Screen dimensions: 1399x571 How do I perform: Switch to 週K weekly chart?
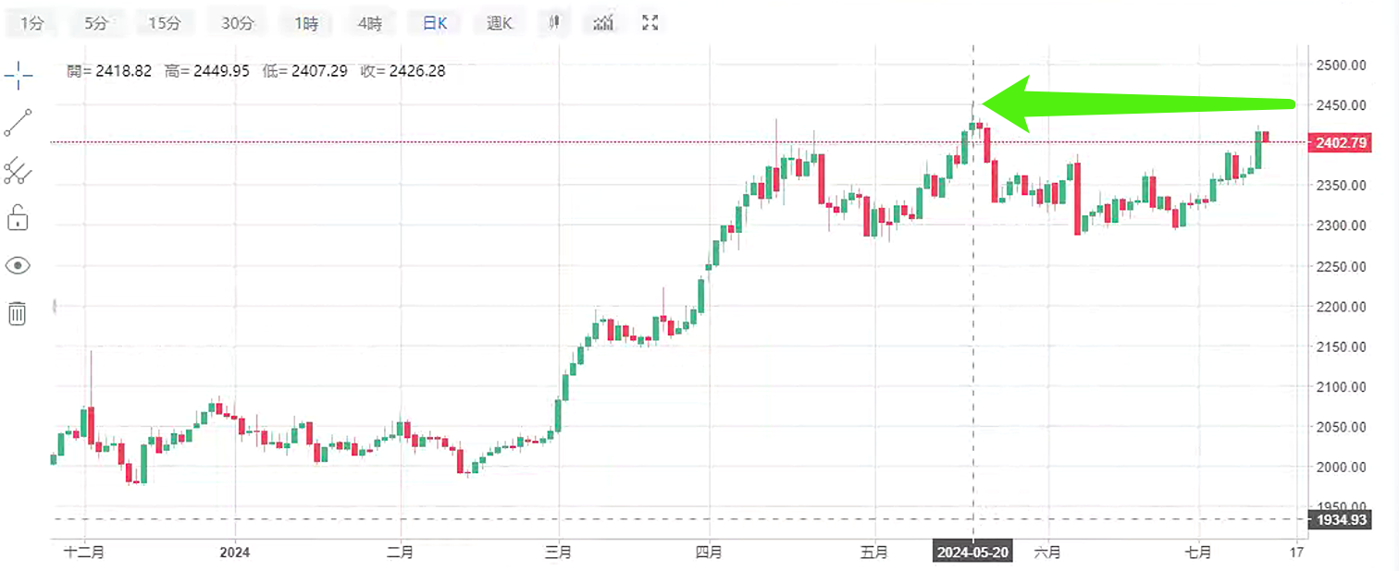[500, 24]
